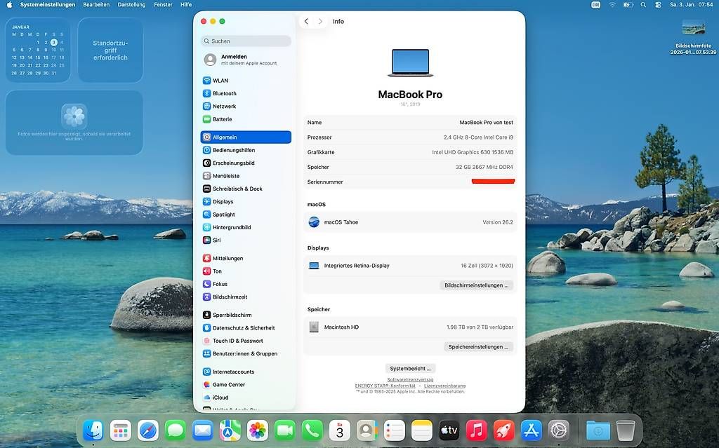
Task: Select Batterie in the sidebar
Action: pos(246,119)
